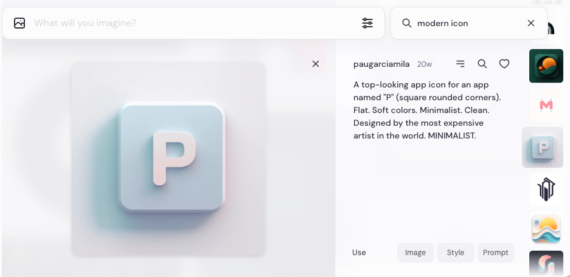This screenshot has width=570, height=277.
Task: Click the Prompt button
Action: click(495, 253)
